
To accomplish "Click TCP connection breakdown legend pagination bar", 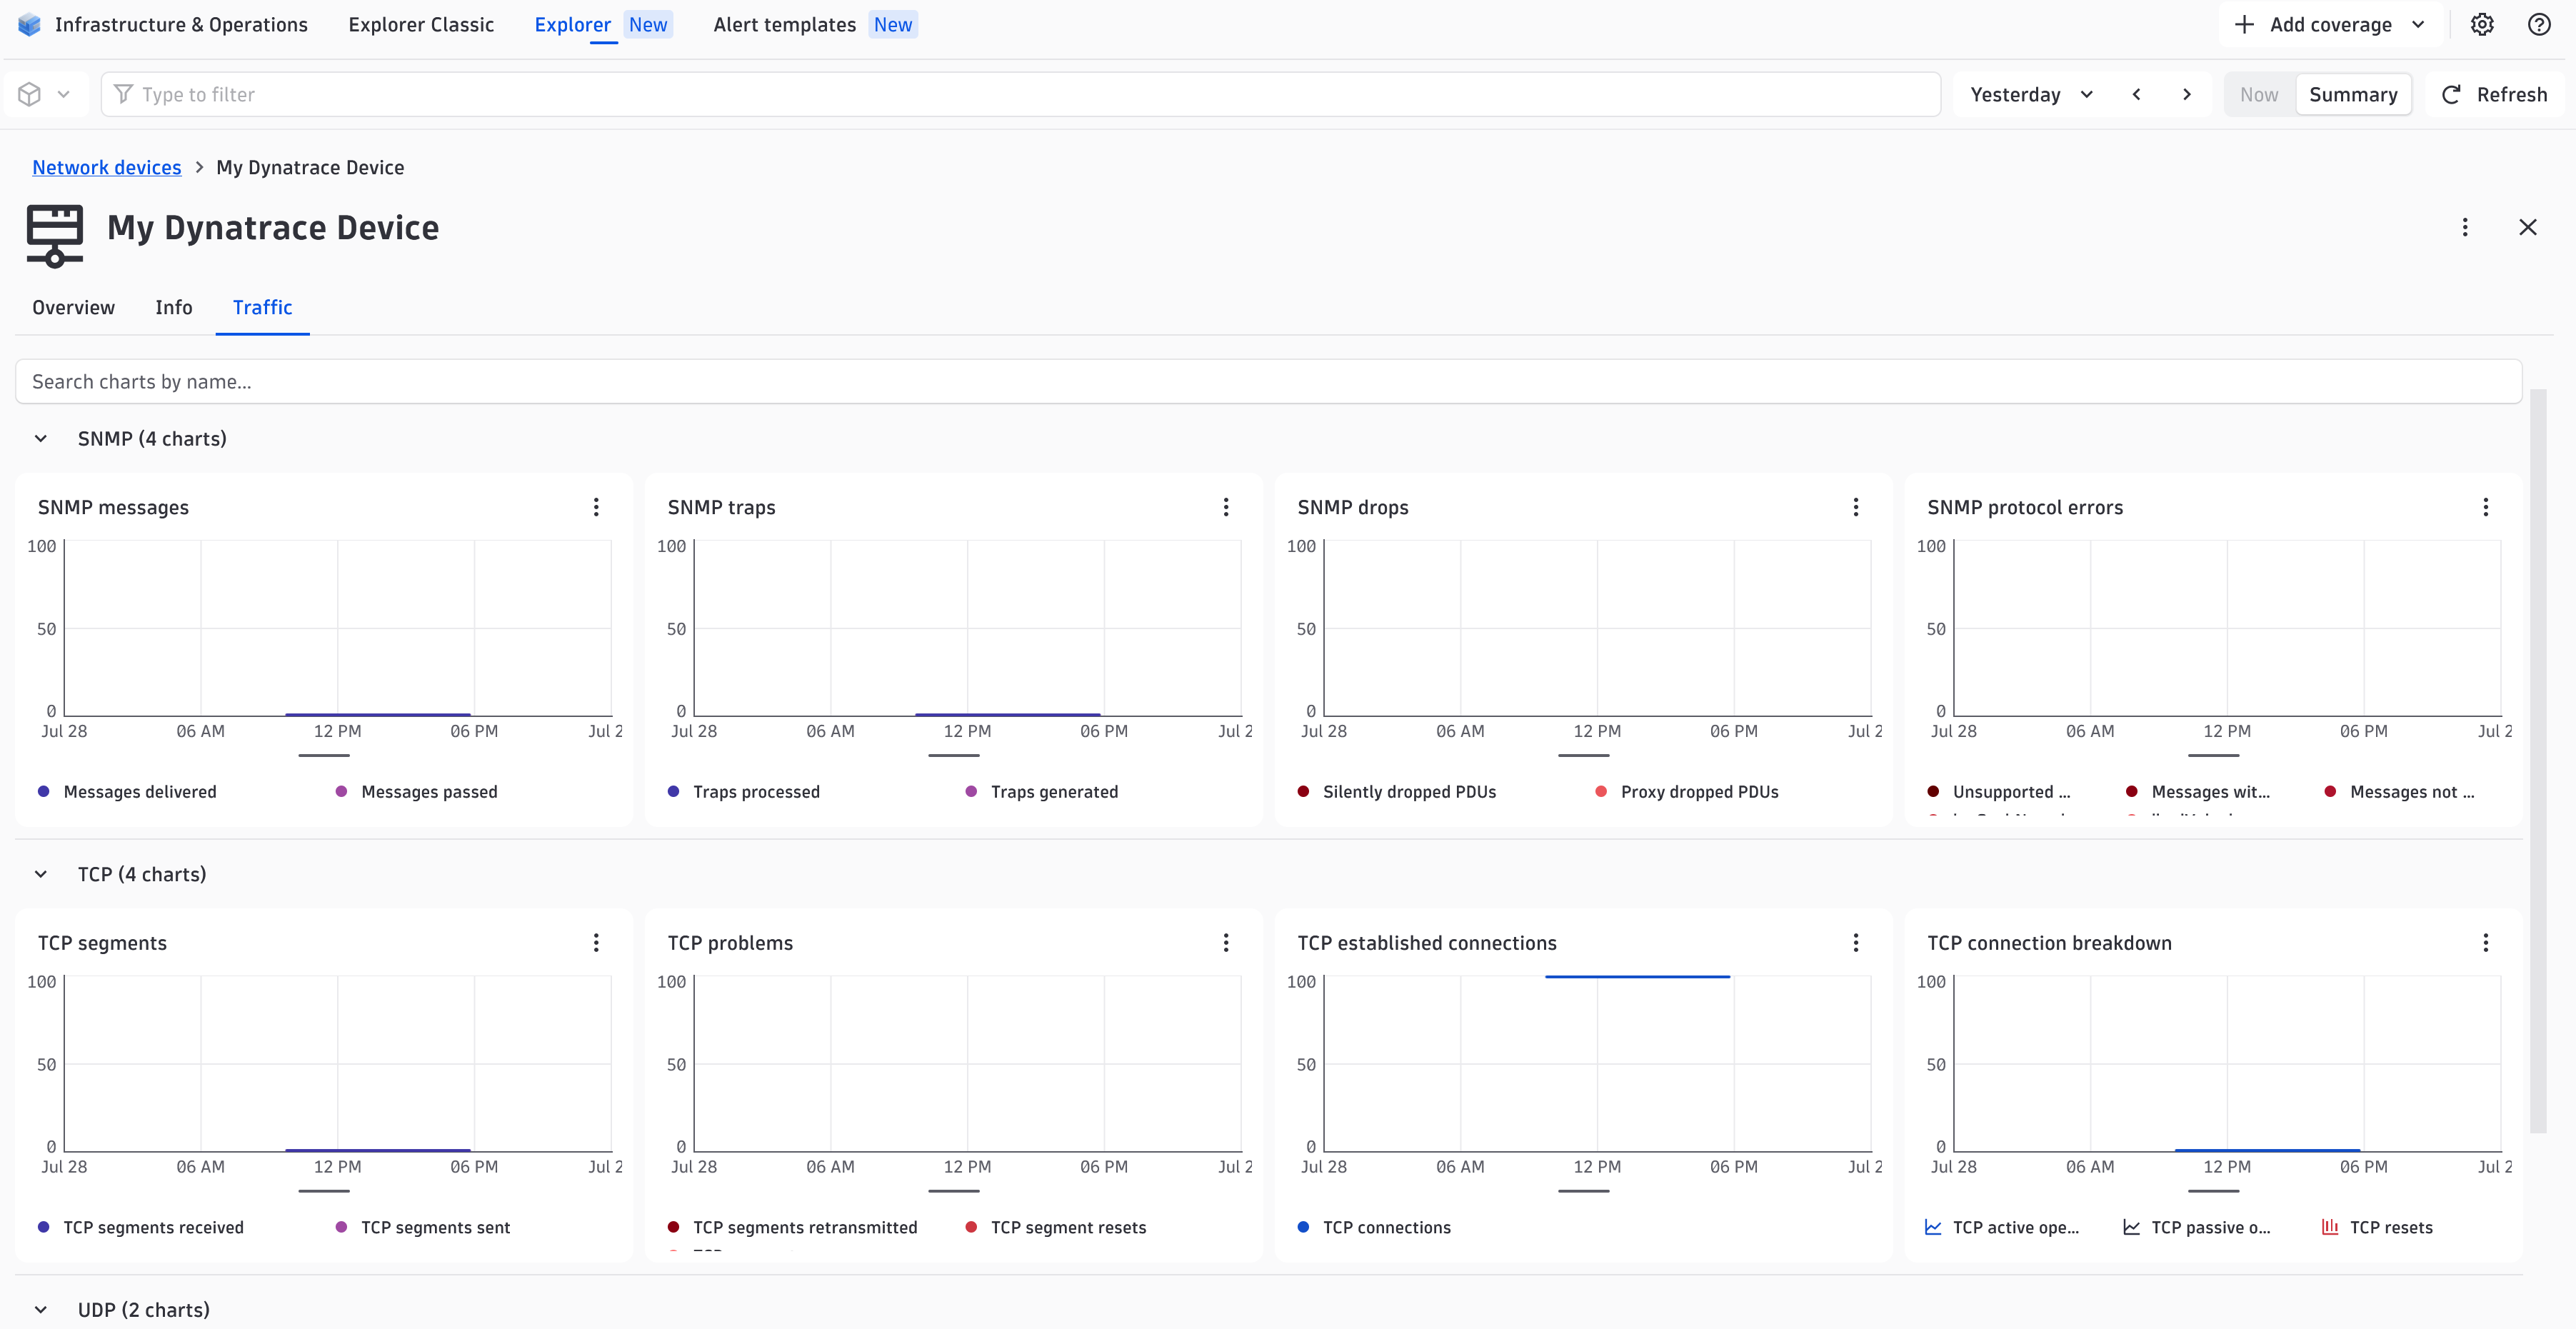I will pyautogui.click(x=2214, y=1191).
